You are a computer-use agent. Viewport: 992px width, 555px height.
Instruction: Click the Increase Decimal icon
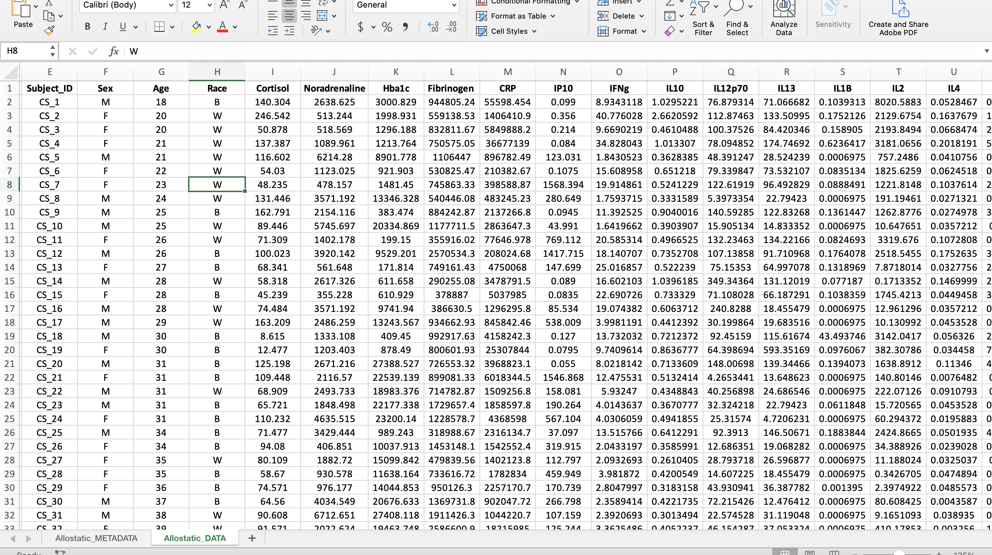[433, 27]
